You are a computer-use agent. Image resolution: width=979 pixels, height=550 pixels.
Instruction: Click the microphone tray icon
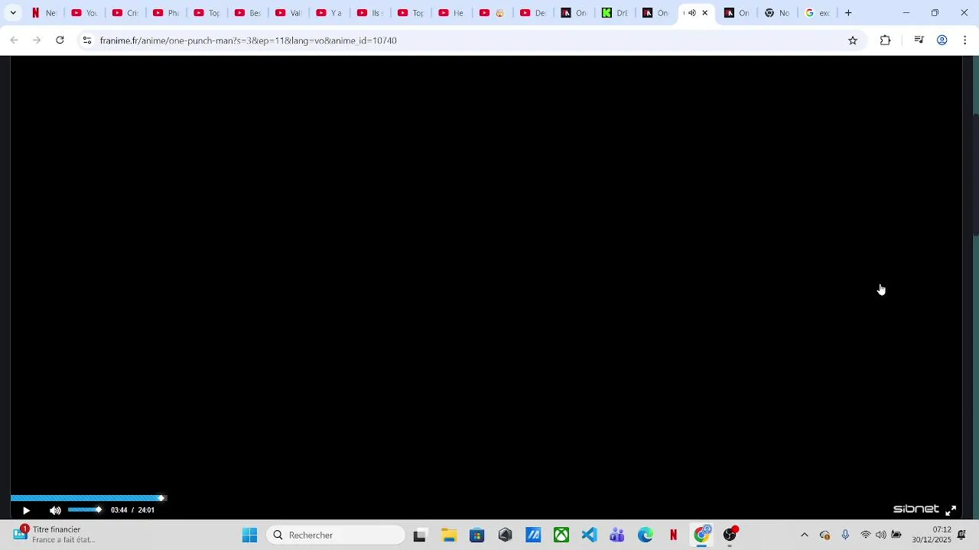click(x=845, y=535)
